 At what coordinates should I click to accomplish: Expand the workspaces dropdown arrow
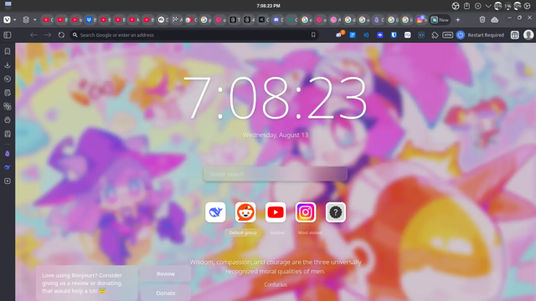click(x=35, y=20)
